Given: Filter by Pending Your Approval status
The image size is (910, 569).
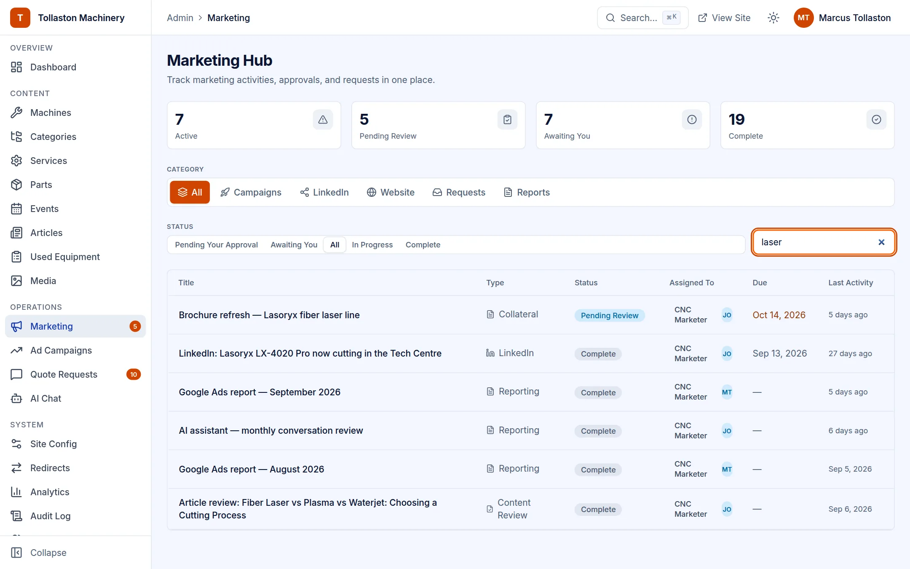Looking at the screenshot, I should click(x=216, y=245).
